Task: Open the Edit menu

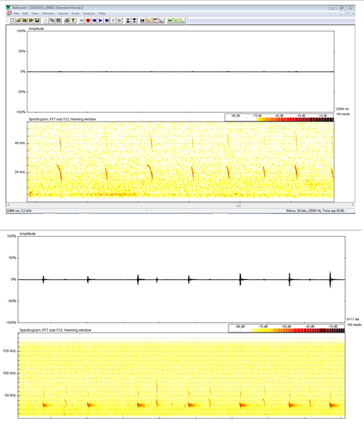Action: click(x=25, y=13)
